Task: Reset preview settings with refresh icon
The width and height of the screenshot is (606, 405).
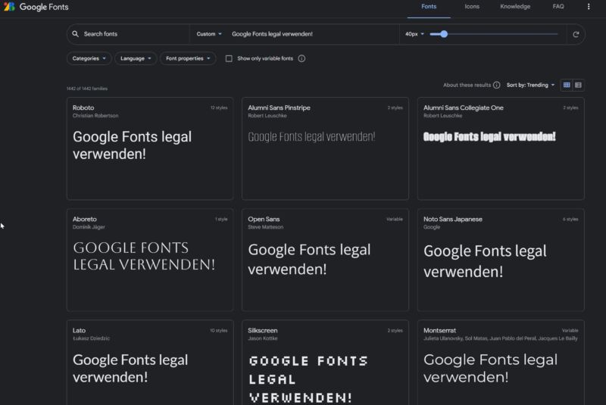Action: tap(576, 34)
